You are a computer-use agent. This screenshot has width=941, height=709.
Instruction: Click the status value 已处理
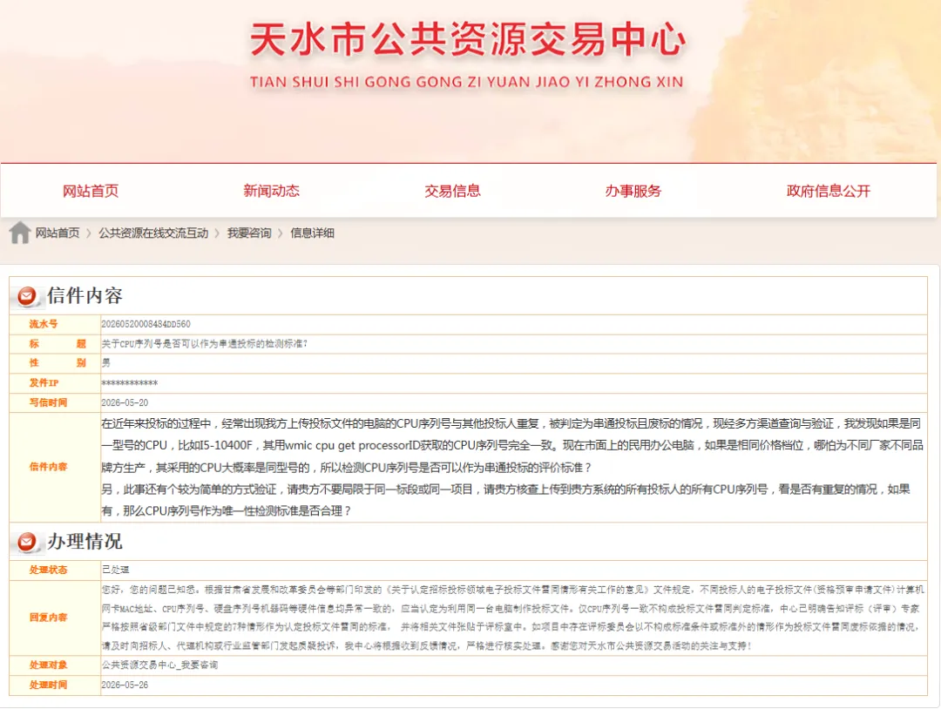[115, 570]
